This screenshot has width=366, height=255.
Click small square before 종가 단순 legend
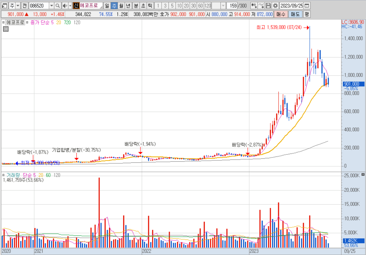pos(28,22)
